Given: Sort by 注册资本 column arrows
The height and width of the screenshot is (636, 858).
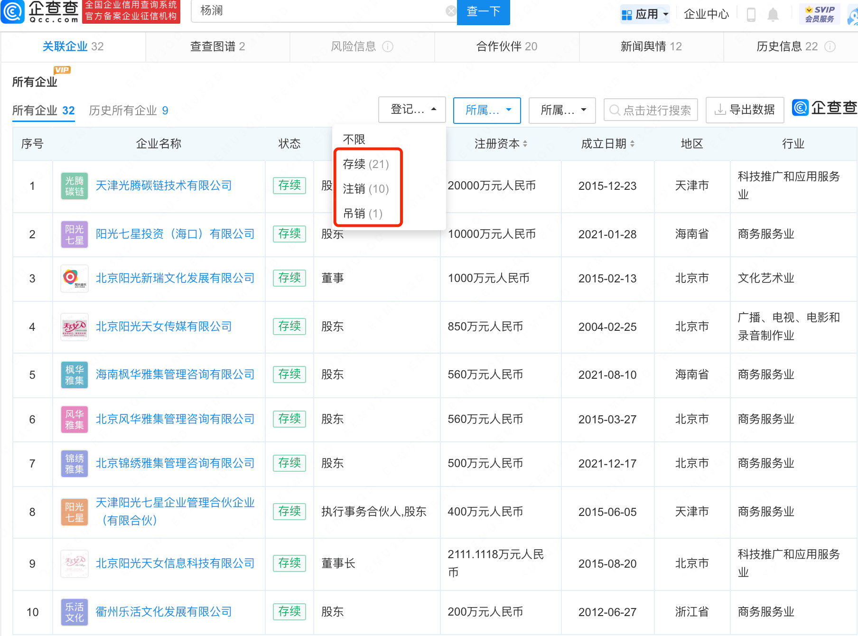Looking at the screenshot, I should point(525,144).
